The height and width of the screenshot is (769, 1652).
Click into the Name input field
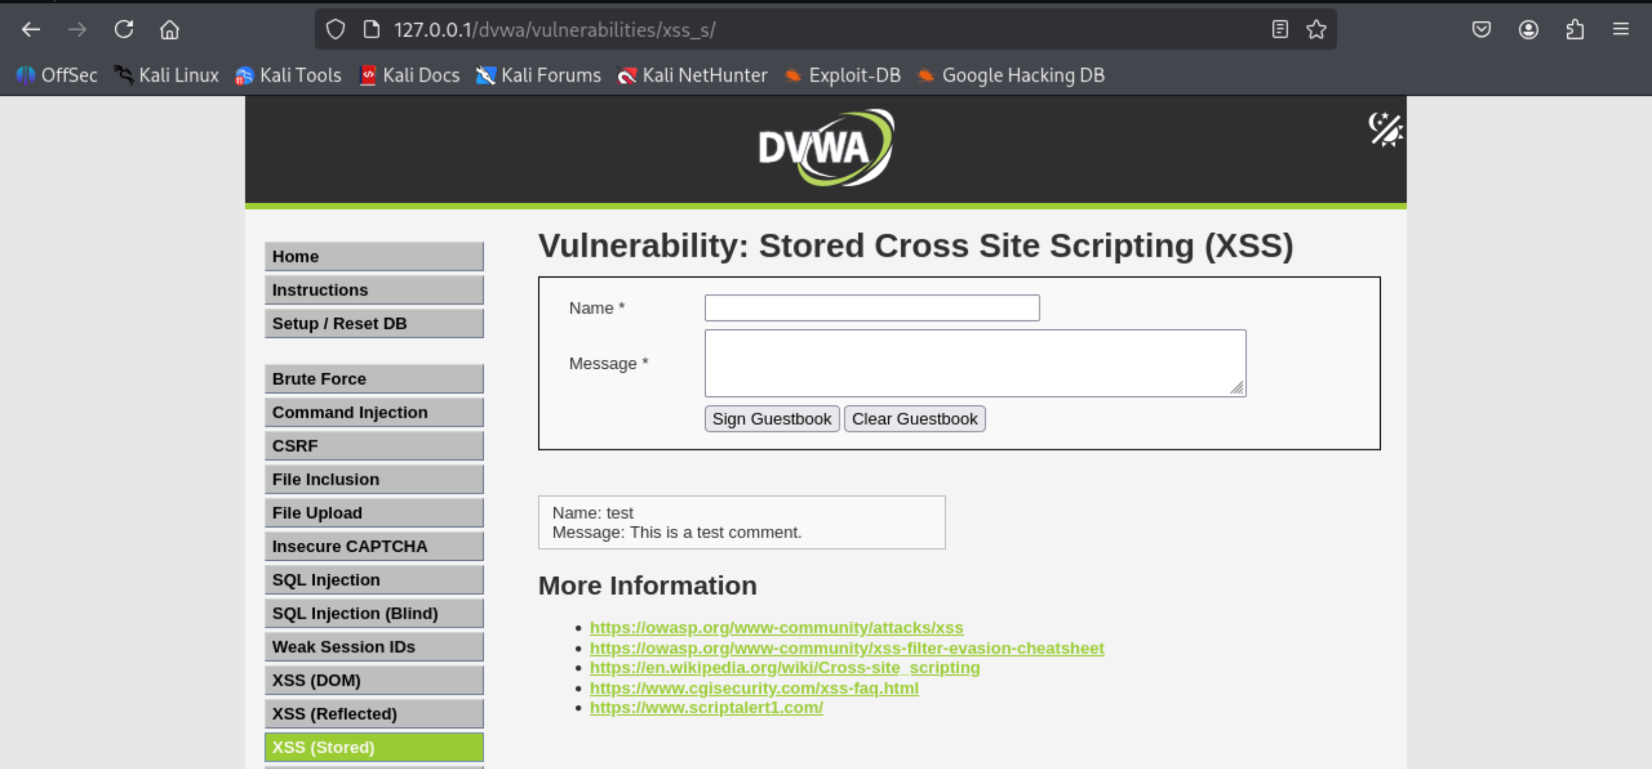pyautogui.click(x=872, y=308)
